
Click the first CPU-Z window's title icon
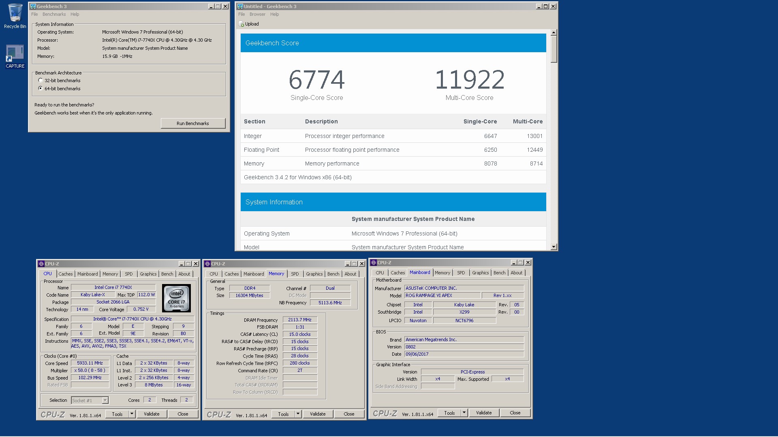coord(41,264)
